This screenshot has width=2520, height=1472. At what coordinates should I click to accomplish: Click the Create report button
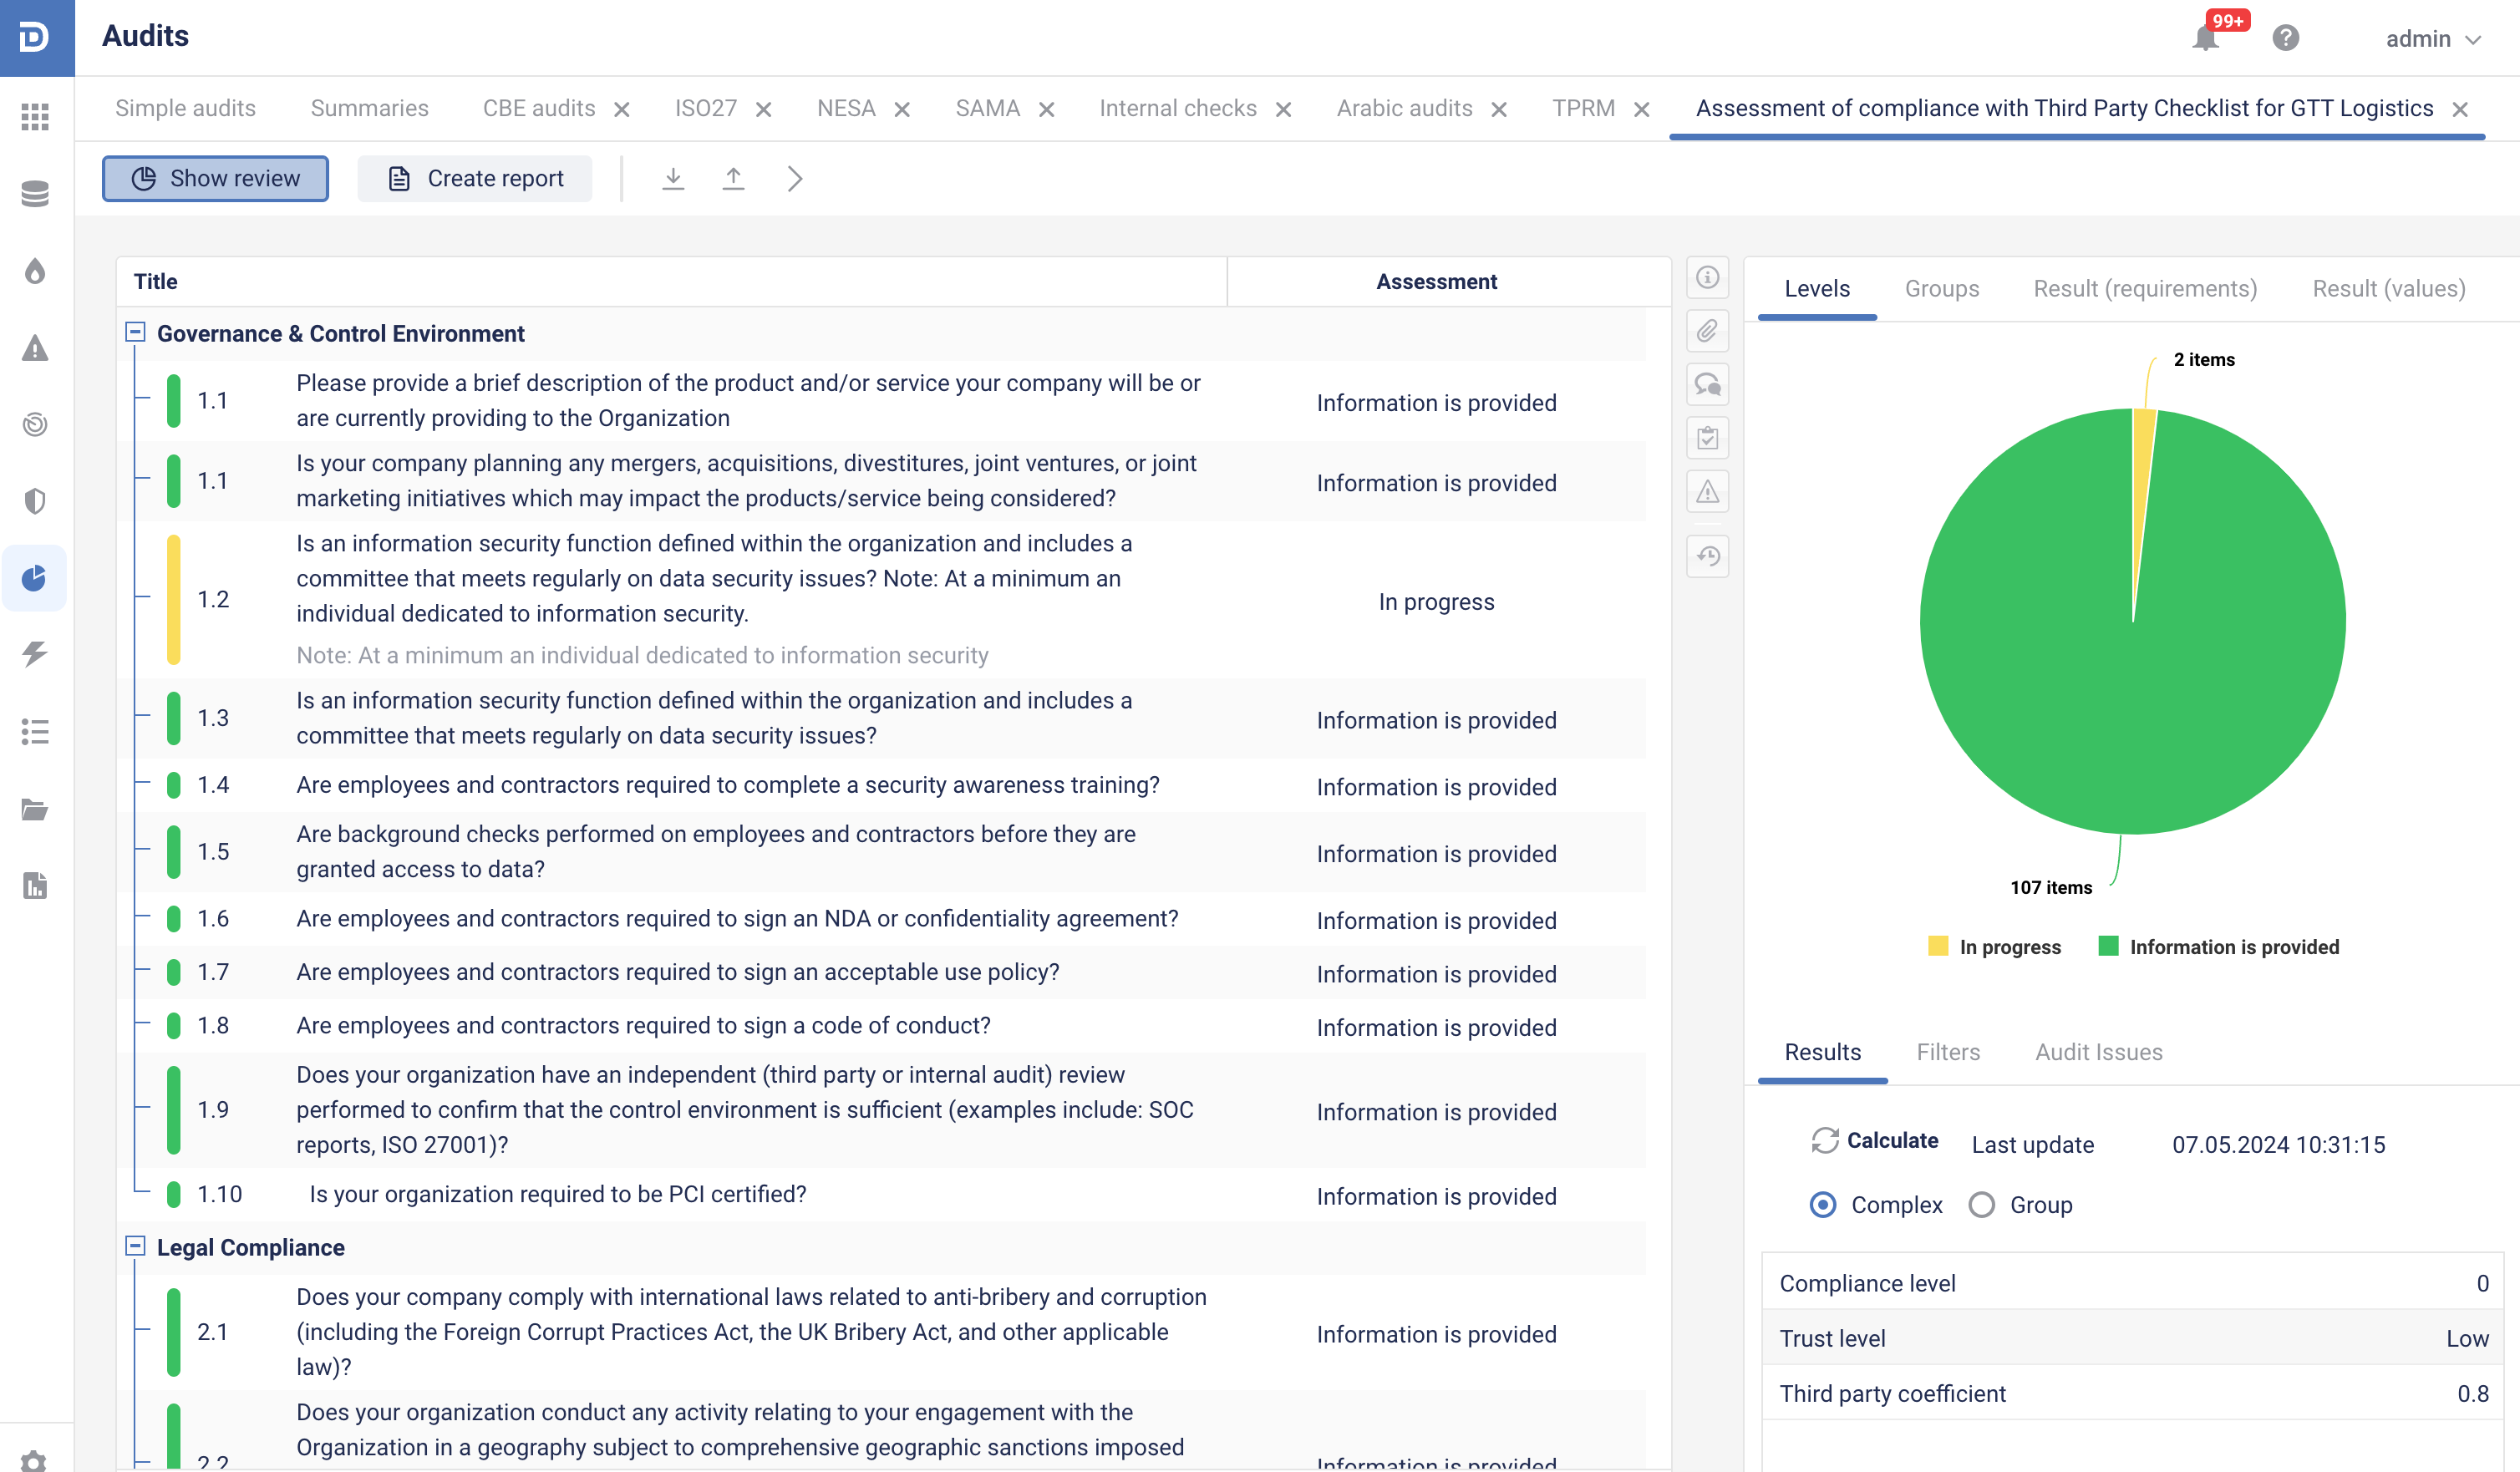pos(475,178)
